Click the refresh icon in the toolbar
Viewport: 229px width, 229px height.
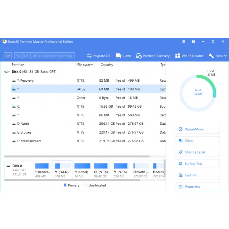[8, 56]
